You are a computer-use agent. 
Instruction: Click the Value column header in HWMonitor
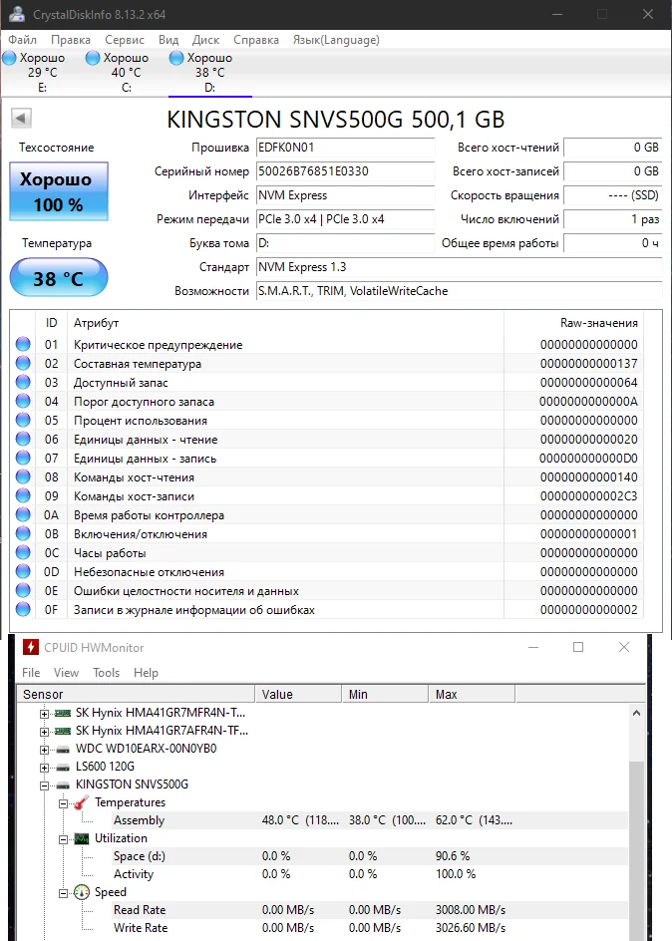299,695
